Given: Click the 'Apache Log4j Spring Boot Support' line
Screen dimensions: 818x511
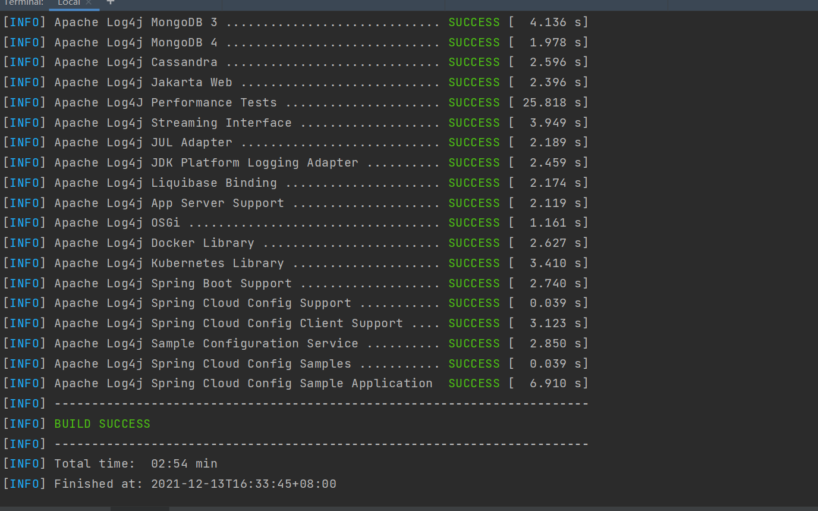Looking at the screenshot, I should point(295,284).
